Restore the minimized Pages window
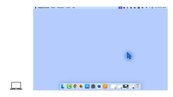 coord(114,86)
